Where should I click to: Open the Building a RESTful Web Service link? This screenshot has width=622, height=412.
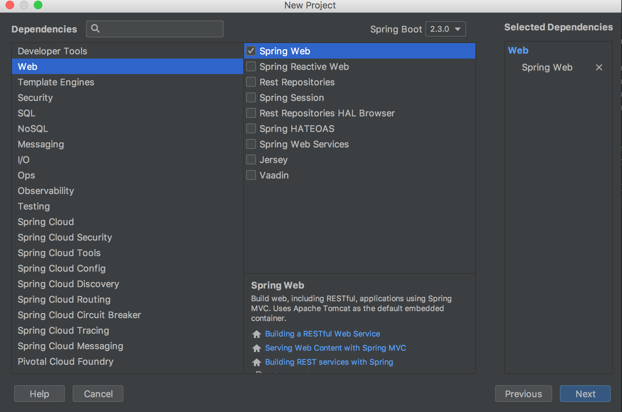(322, 334)
